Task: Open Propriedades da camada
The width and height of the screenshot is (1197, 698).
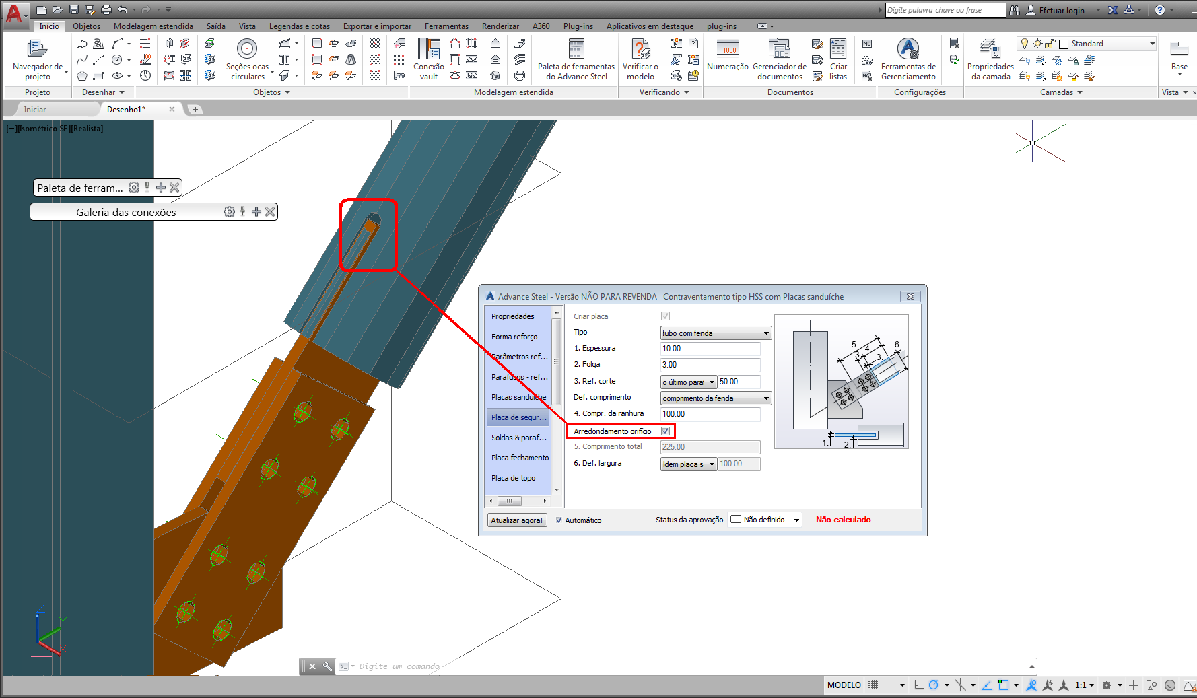Action: coord(990,59)
